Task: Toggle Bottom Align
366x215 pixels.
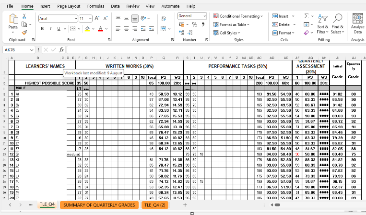Action: pos(135,18)
